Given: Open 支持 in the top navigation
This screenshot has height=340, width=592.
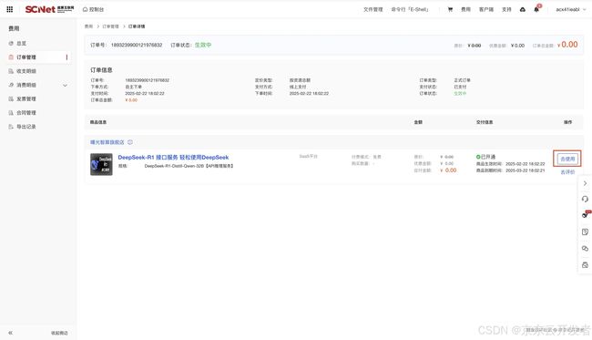Looking at the screenshot, I should pyautogui.click(x=506, y=9).
